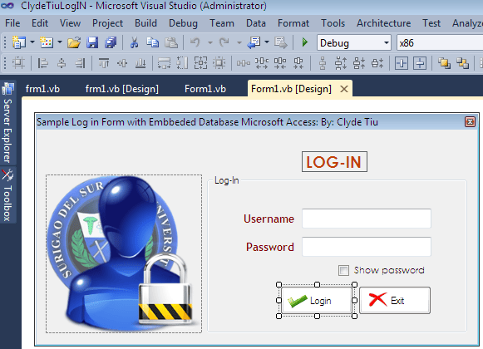
Task: Click the Save All icon
Action: pos(111,42)
